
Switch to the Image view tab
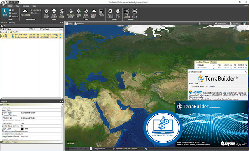click(69, 23)
